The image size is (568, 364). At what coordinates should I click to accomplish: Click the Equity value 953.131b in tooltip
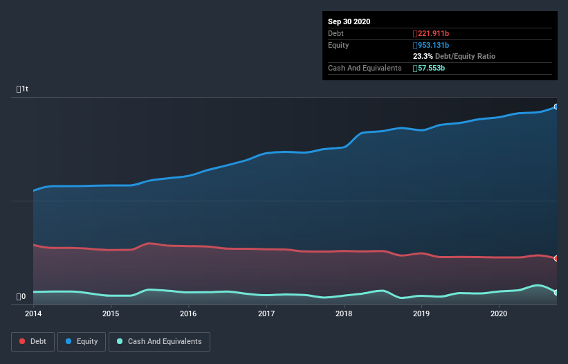[x=431, y=45]
